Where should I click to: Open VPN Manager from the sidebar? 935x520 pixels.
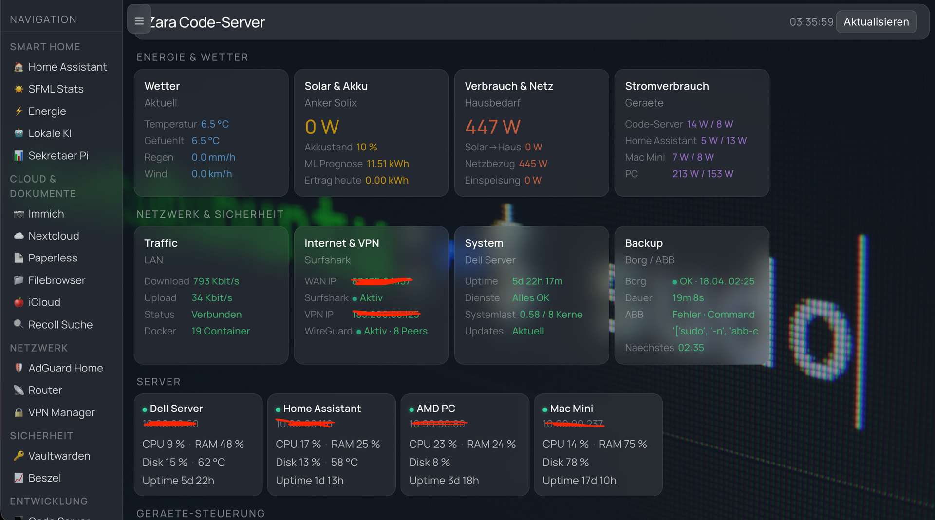(x=61, y=413)
